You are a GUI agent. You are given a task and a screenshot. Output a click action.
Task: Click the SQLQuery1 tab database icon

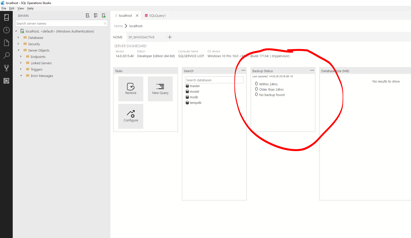(146, 15)
